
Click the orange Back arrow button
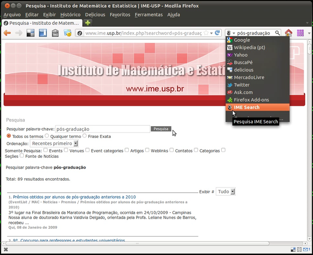coord(7,33)
